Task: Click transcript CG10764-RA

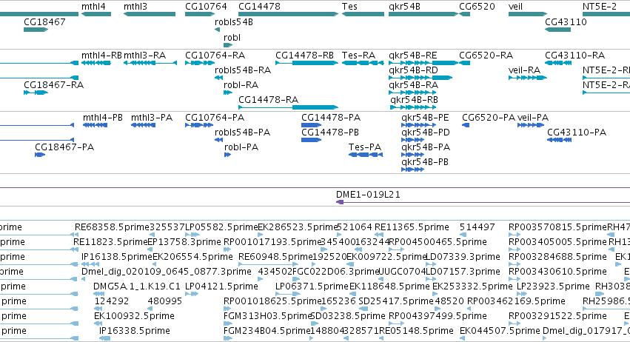Action: (215, 56)
